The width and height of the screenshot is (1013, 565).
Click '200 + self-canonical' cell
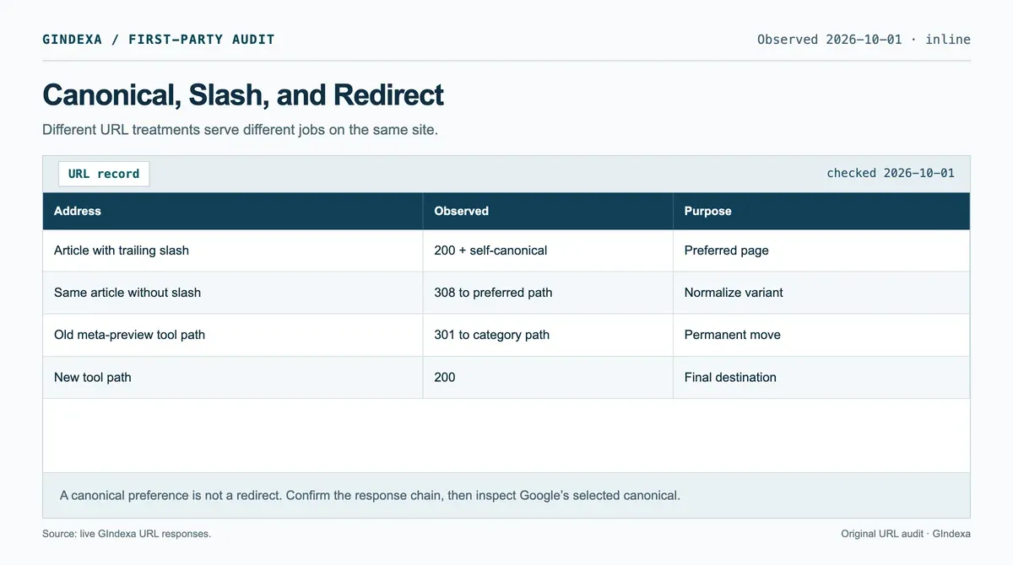(548, 250)
